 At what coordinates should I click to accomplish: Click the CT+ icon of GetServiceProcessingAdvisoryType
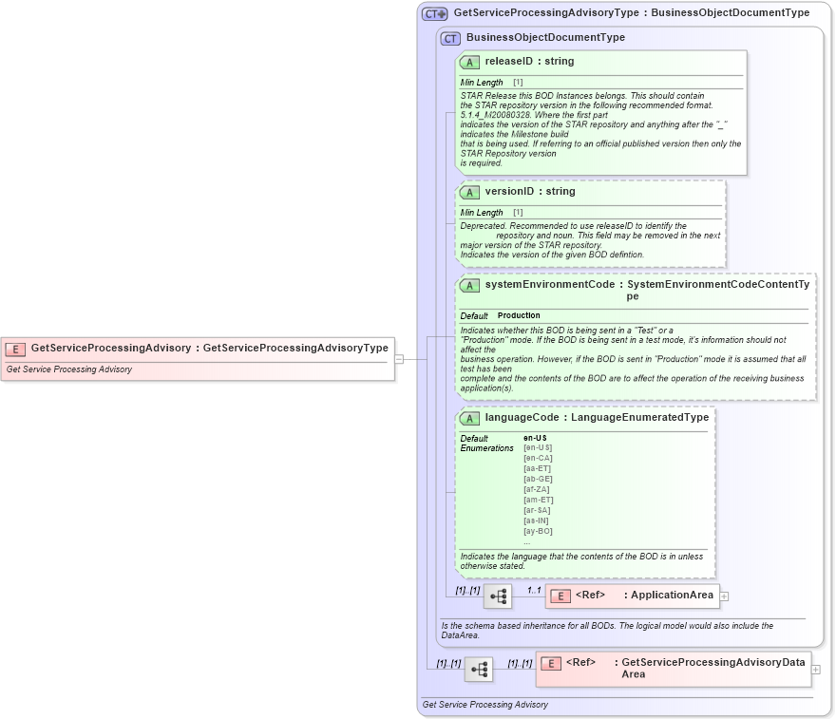coord(434,14)
